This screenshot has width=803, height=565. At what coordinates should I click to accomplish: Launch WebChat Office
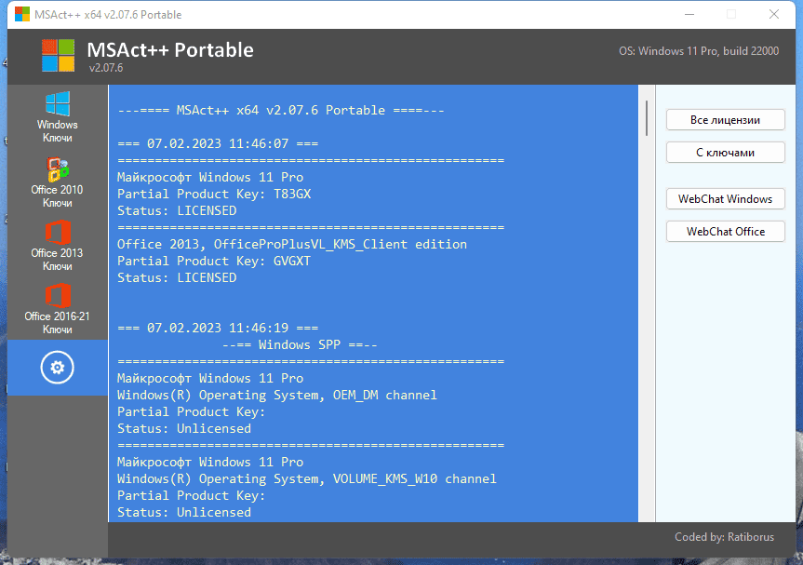(725, 231)
